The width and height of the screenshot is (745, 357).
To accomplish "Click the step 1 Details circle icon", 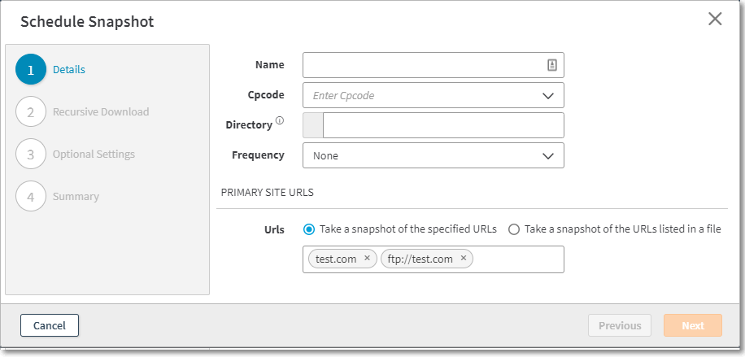I will pyautogui.click(x=31, y=70).
